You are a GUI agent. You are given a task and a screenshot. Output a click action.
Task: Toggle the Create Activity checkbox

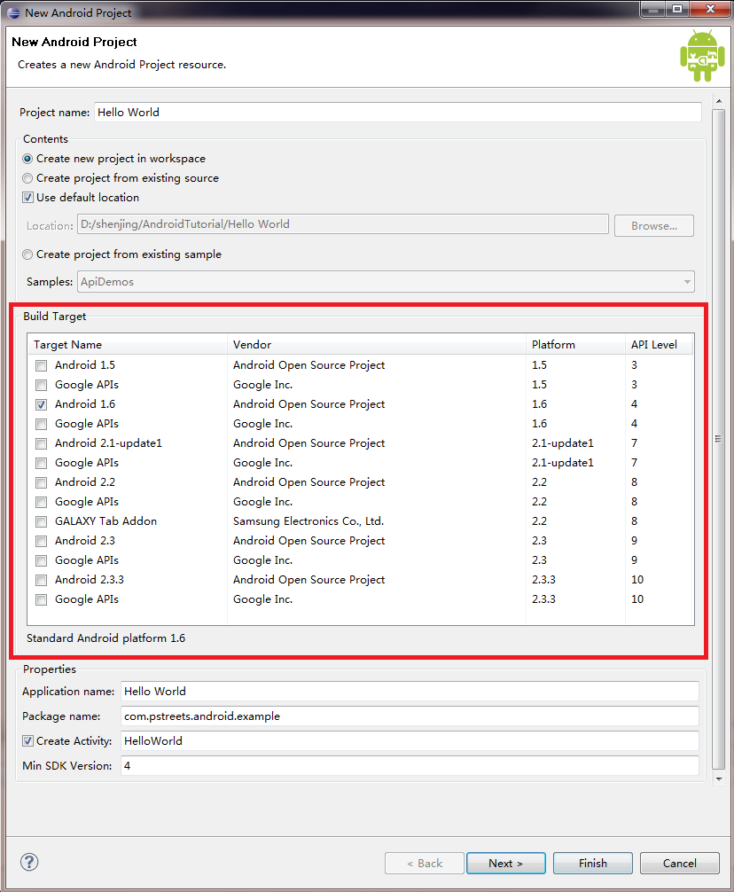[27, 740]
